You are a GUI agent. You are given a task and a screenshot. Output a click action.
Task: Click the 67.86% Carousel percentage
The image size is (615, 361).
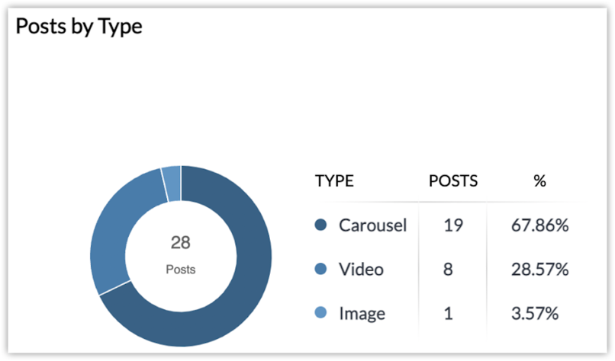point(539,225)
